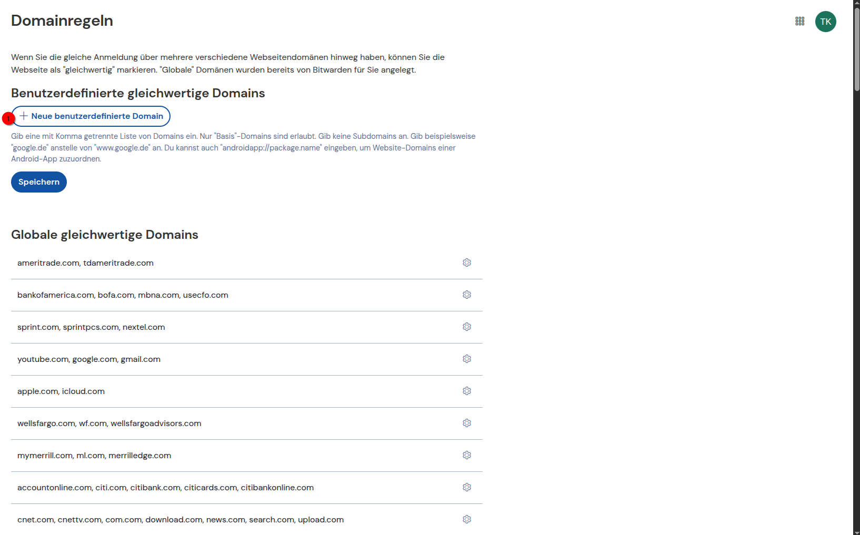Click the Domainregeln page heading
This screenshot has width=860, height=535.
click(62, 21)
